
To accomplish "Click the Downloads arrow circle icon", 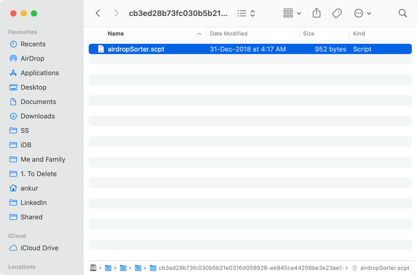I will pyautogui.click(x=14, y=116).
